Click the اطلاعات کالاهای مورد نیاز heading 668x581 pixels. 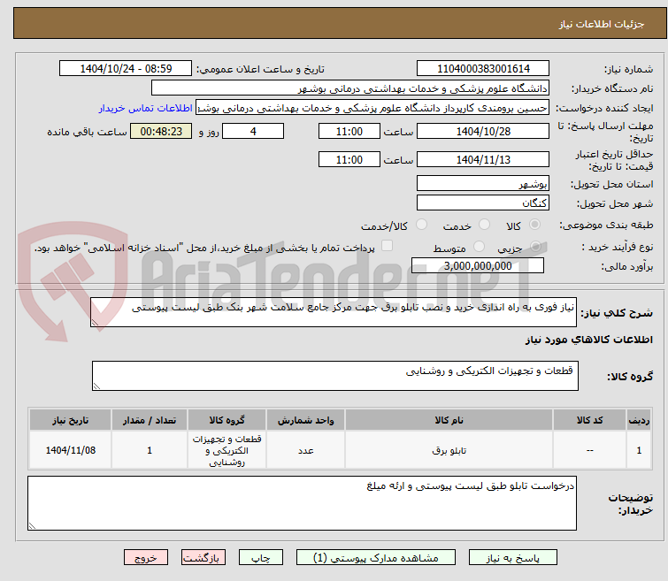click(588, 340)
